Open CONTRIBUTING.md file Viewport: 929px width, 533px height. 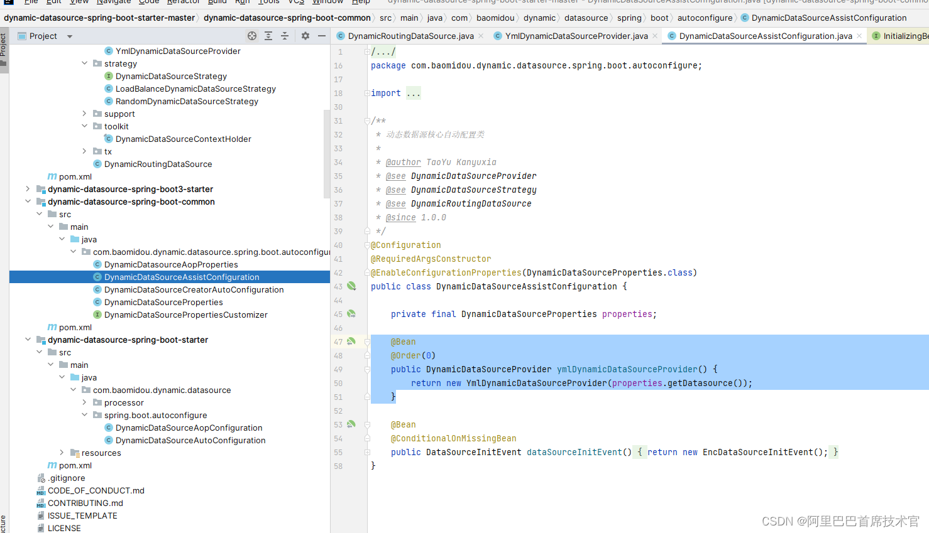pyautogui.click(x=85, y=503)
